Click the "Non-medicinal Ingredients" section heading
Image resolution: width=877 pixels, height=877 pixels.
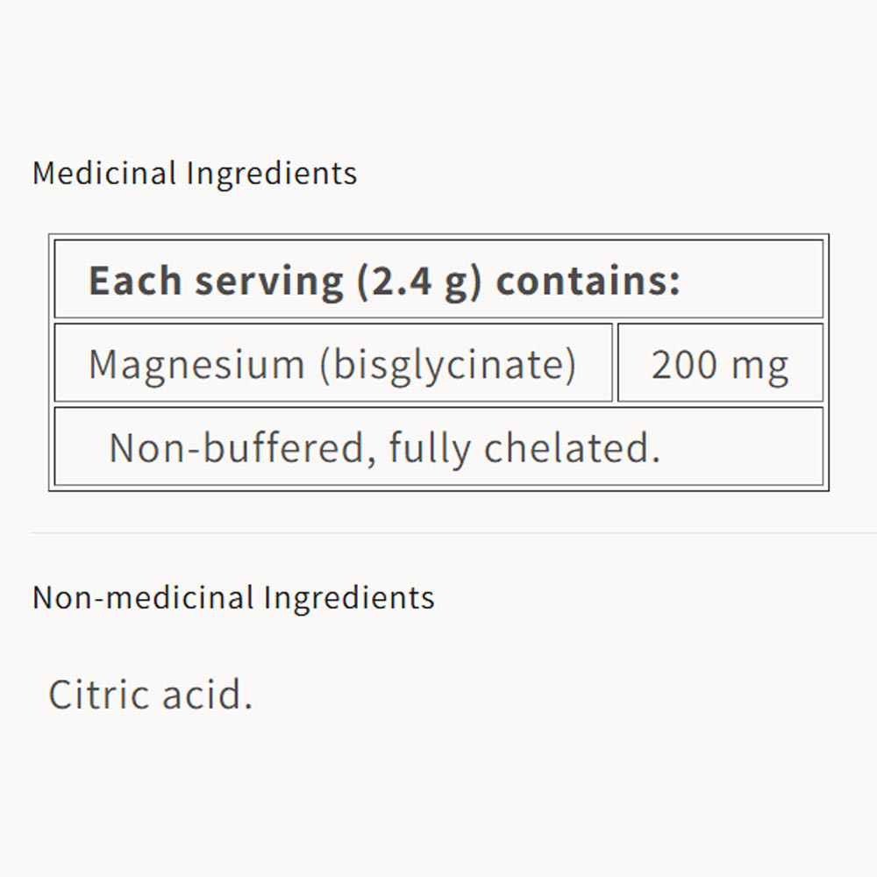tap(233, 597)
